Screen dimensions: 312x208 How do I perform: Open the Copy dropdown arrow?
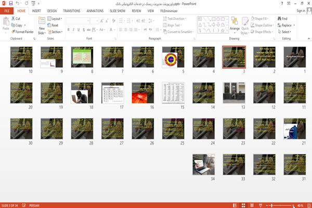(25, 26)
